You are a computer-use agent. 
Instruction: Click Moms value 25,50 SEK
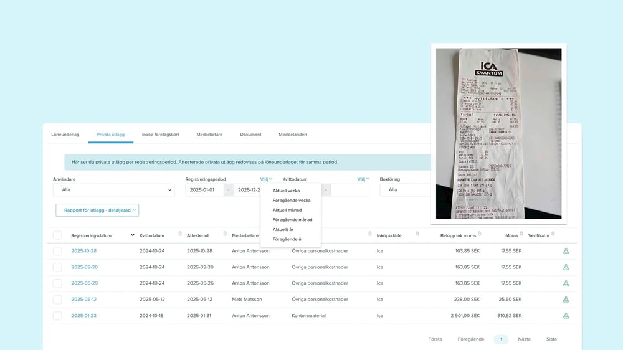[510, 300]
